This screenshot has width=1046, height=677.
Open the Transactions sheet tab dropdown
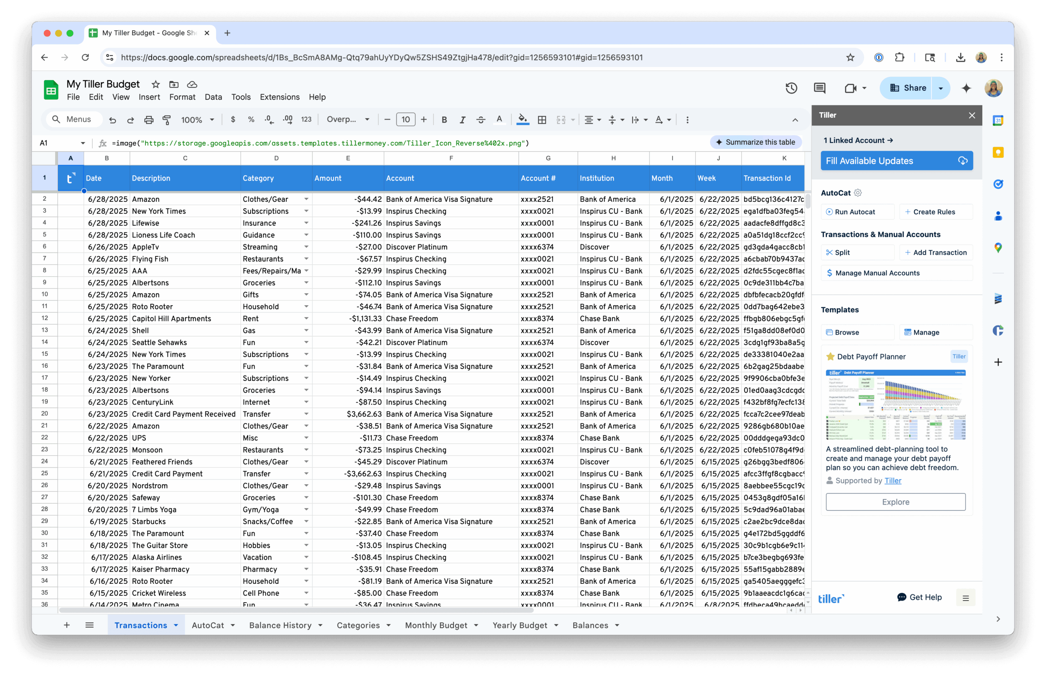[x=176, y=625]
